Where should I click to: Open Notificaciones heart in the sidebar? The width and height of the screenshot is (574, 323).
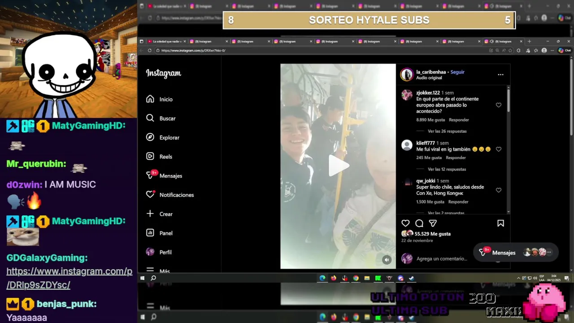click(x=170, y=195)
